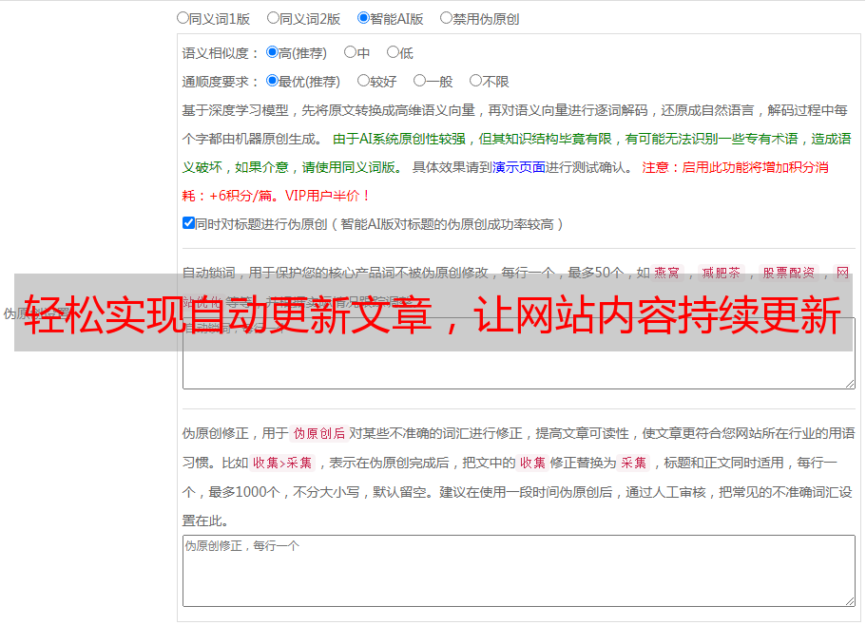Screen dimensions: 866x625
Task: Set 通顺度要求 to 最优(推荐)
Action: (272, 81)
